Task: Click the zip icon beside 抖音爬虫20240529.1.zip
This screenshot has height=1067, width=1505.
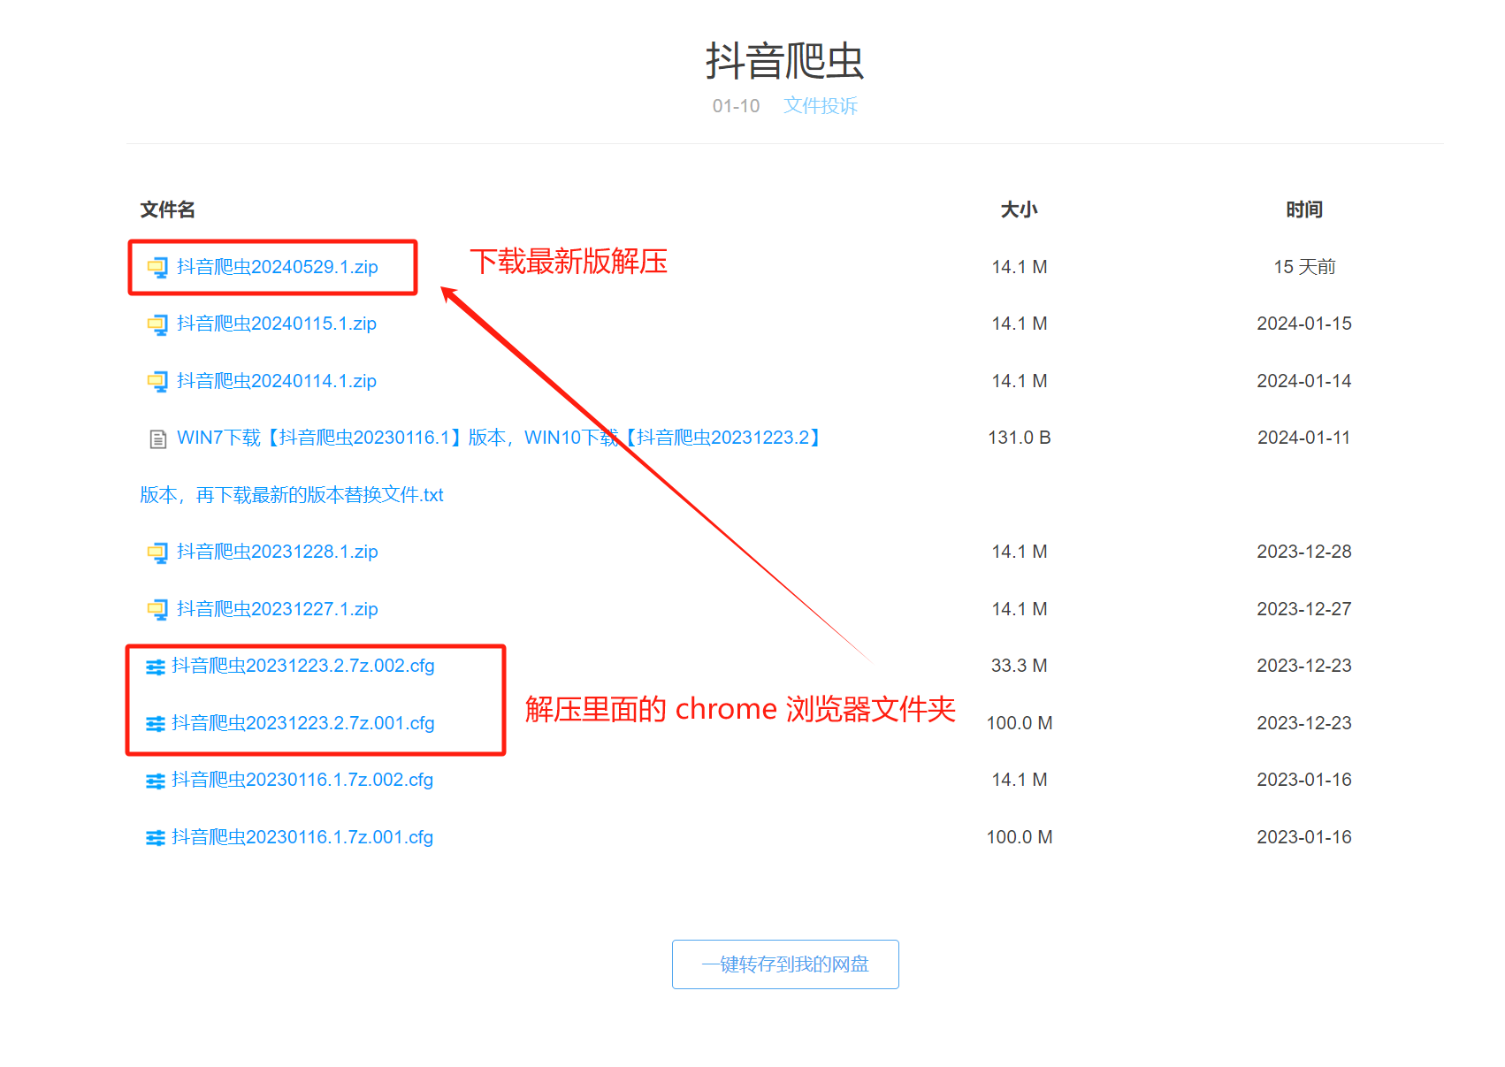Action: click(x=157, y=267)
